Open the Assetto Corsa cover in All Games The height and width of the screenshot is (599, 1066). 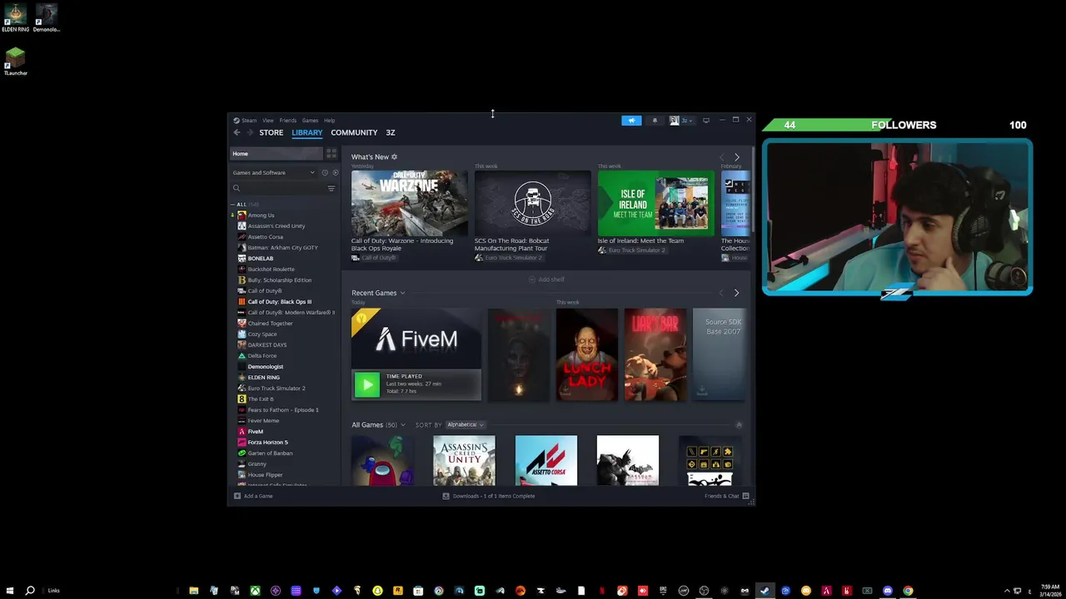[545, 460]
